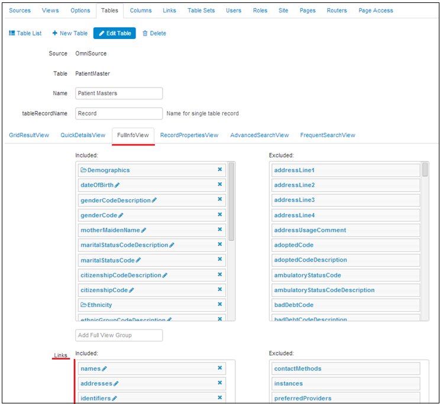Click edit pencil beside addresses link

(117, 384)
